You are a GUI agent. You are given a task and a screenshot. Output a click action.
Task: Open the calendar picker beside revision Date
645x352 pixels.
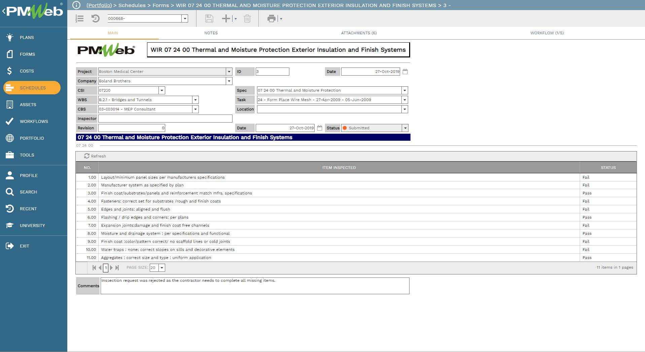(x=320, y=128)
